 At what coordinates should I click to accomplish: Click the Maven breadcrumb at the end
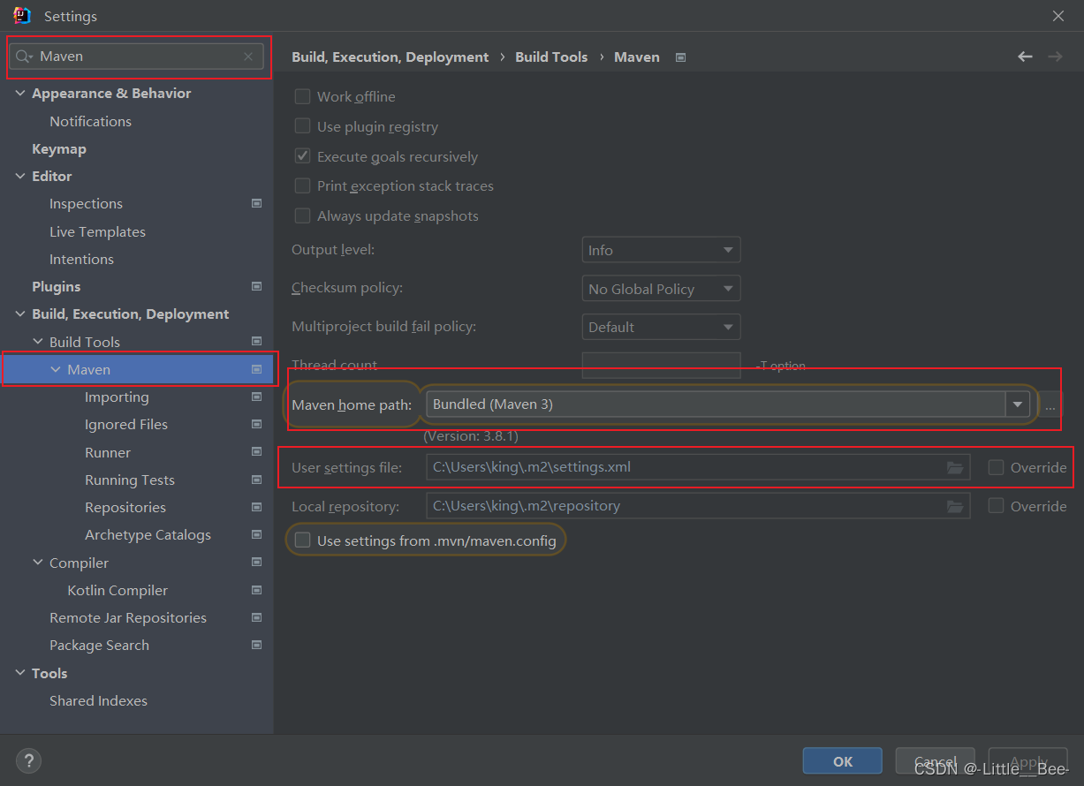click(x=637, y=57)
